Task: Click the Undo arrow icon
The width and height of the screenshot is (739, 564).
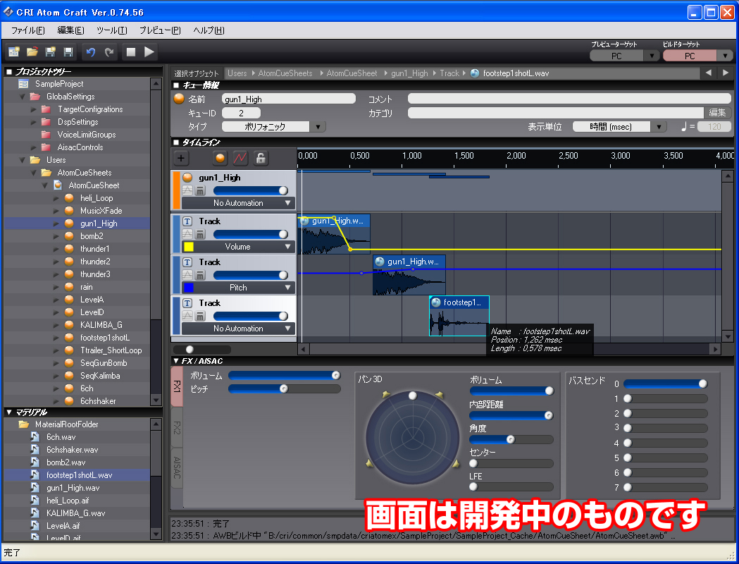Action: click(90, 51)
